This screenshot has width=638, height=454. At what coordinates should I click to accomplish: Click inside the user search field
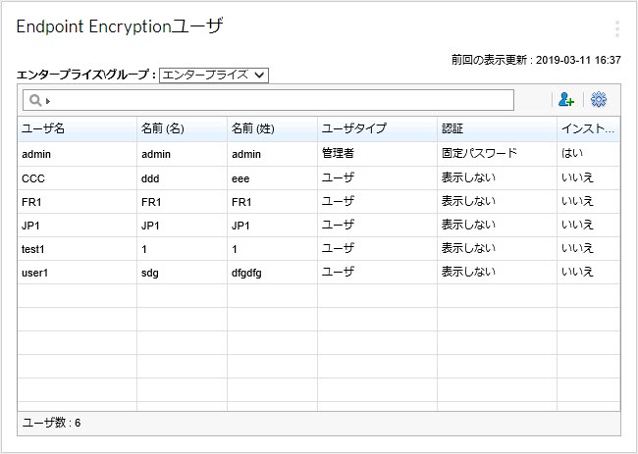[275, 101]
